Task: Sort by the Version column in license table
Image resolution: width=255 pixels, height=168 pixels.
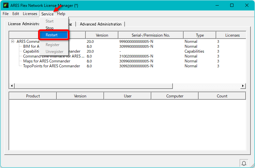Action: 102,35
